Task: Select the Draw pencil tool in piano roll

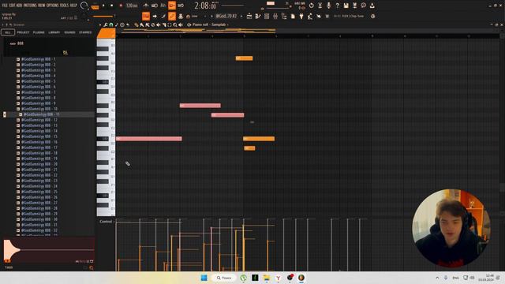Action: point(136,24)
